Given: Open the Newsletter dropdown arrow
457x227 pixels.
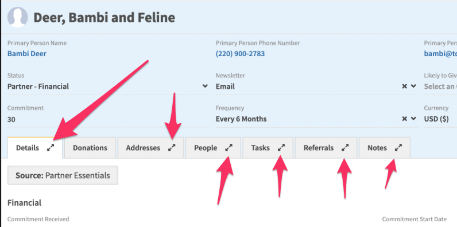Looking at the screenshot, I should [413, 87].
